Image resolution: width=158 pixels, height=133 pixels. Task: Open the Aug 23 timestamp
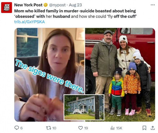pyautogui.click(x=75, y=5)
